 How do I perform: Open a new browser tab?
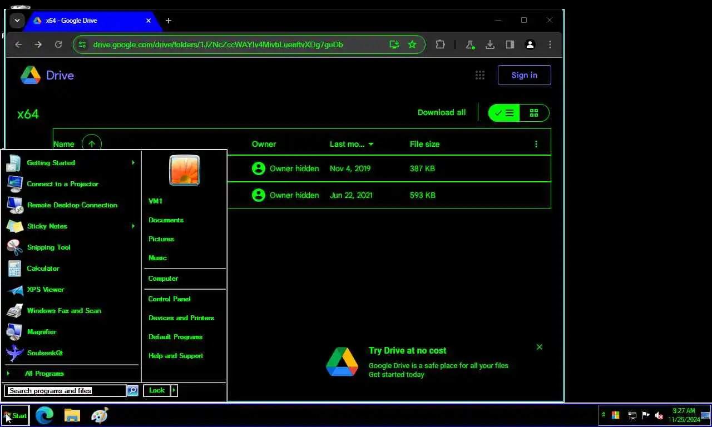coord(168,21)
